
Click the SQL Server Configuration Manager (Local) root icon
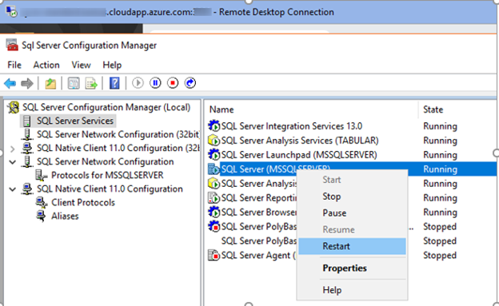14,108
